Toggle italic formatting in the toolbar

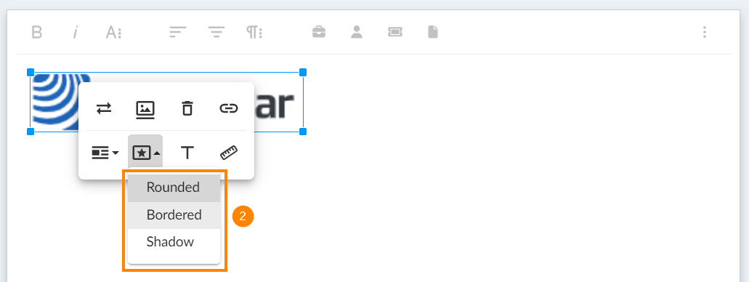[x=75, y=33]
